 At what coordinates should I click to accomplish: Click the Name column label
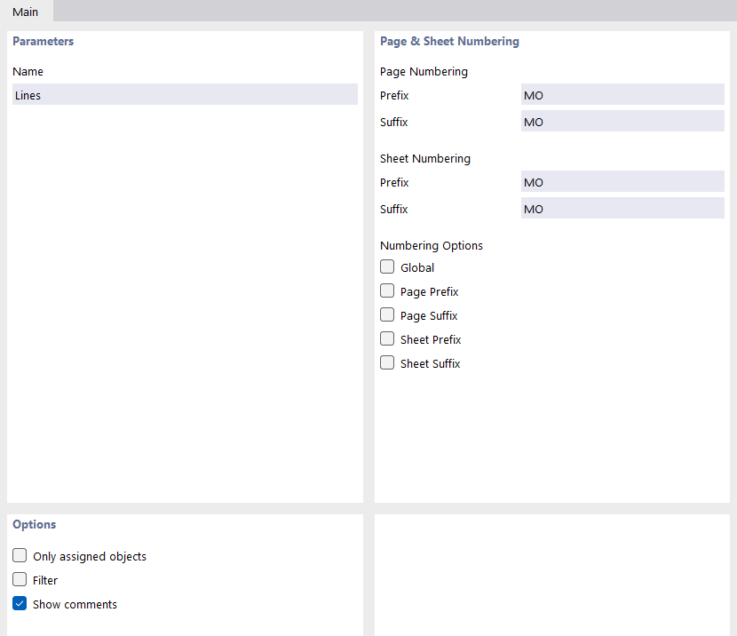click(26, 71)
